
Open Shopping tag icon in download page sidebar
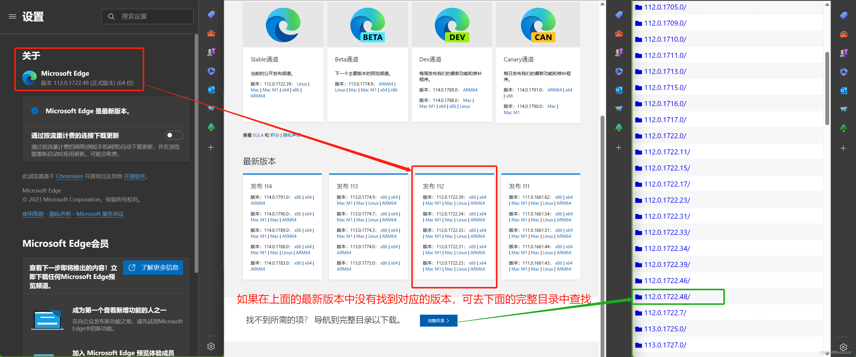tap(619, 15)
